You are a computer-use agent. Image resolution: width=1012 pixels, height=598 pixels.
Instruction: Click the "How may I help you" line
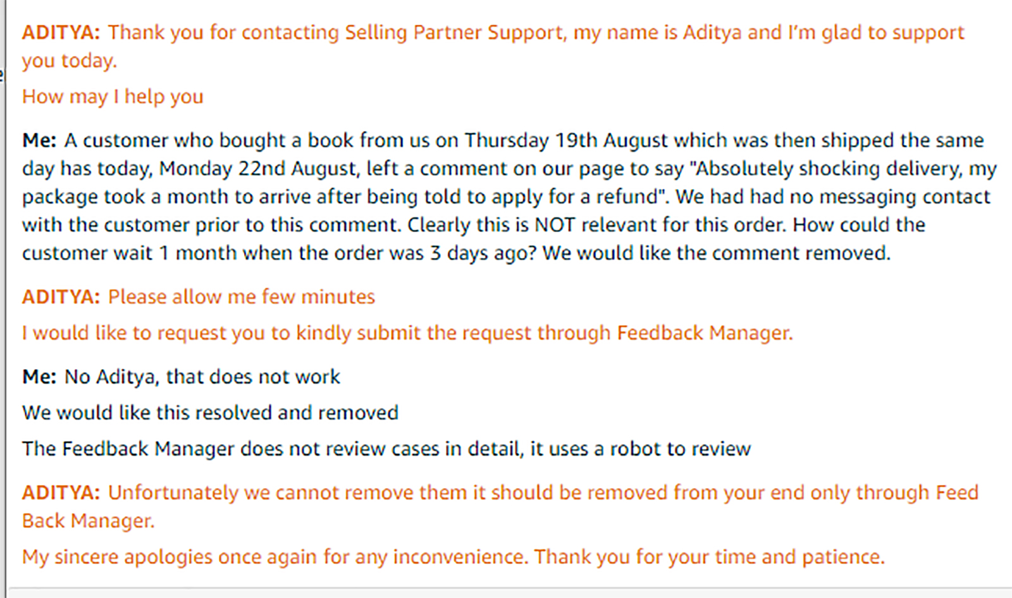113,97
